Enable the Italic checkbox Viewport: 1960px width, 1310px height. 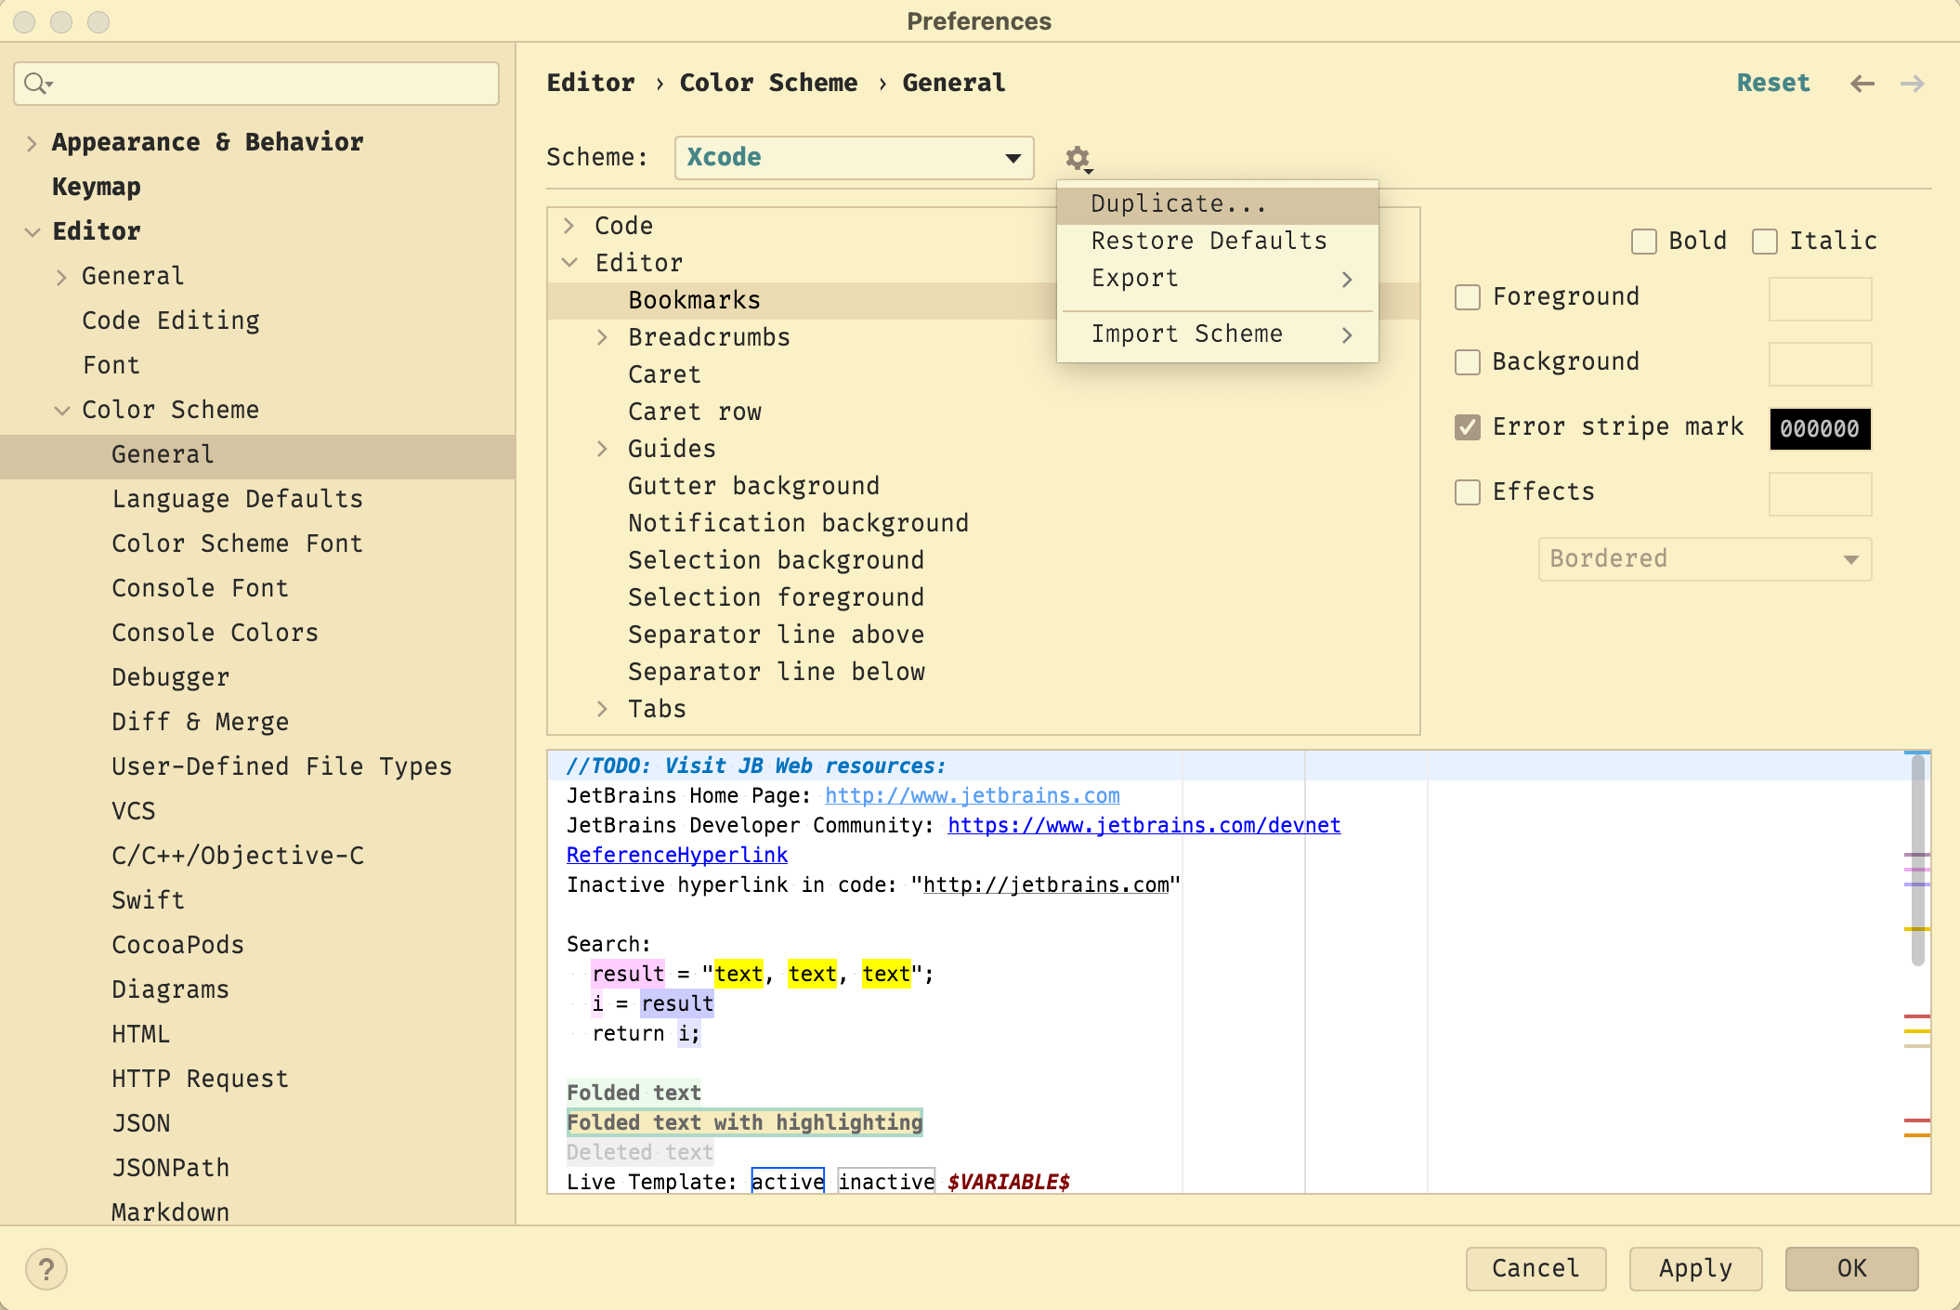click(x=1765, y=242)
